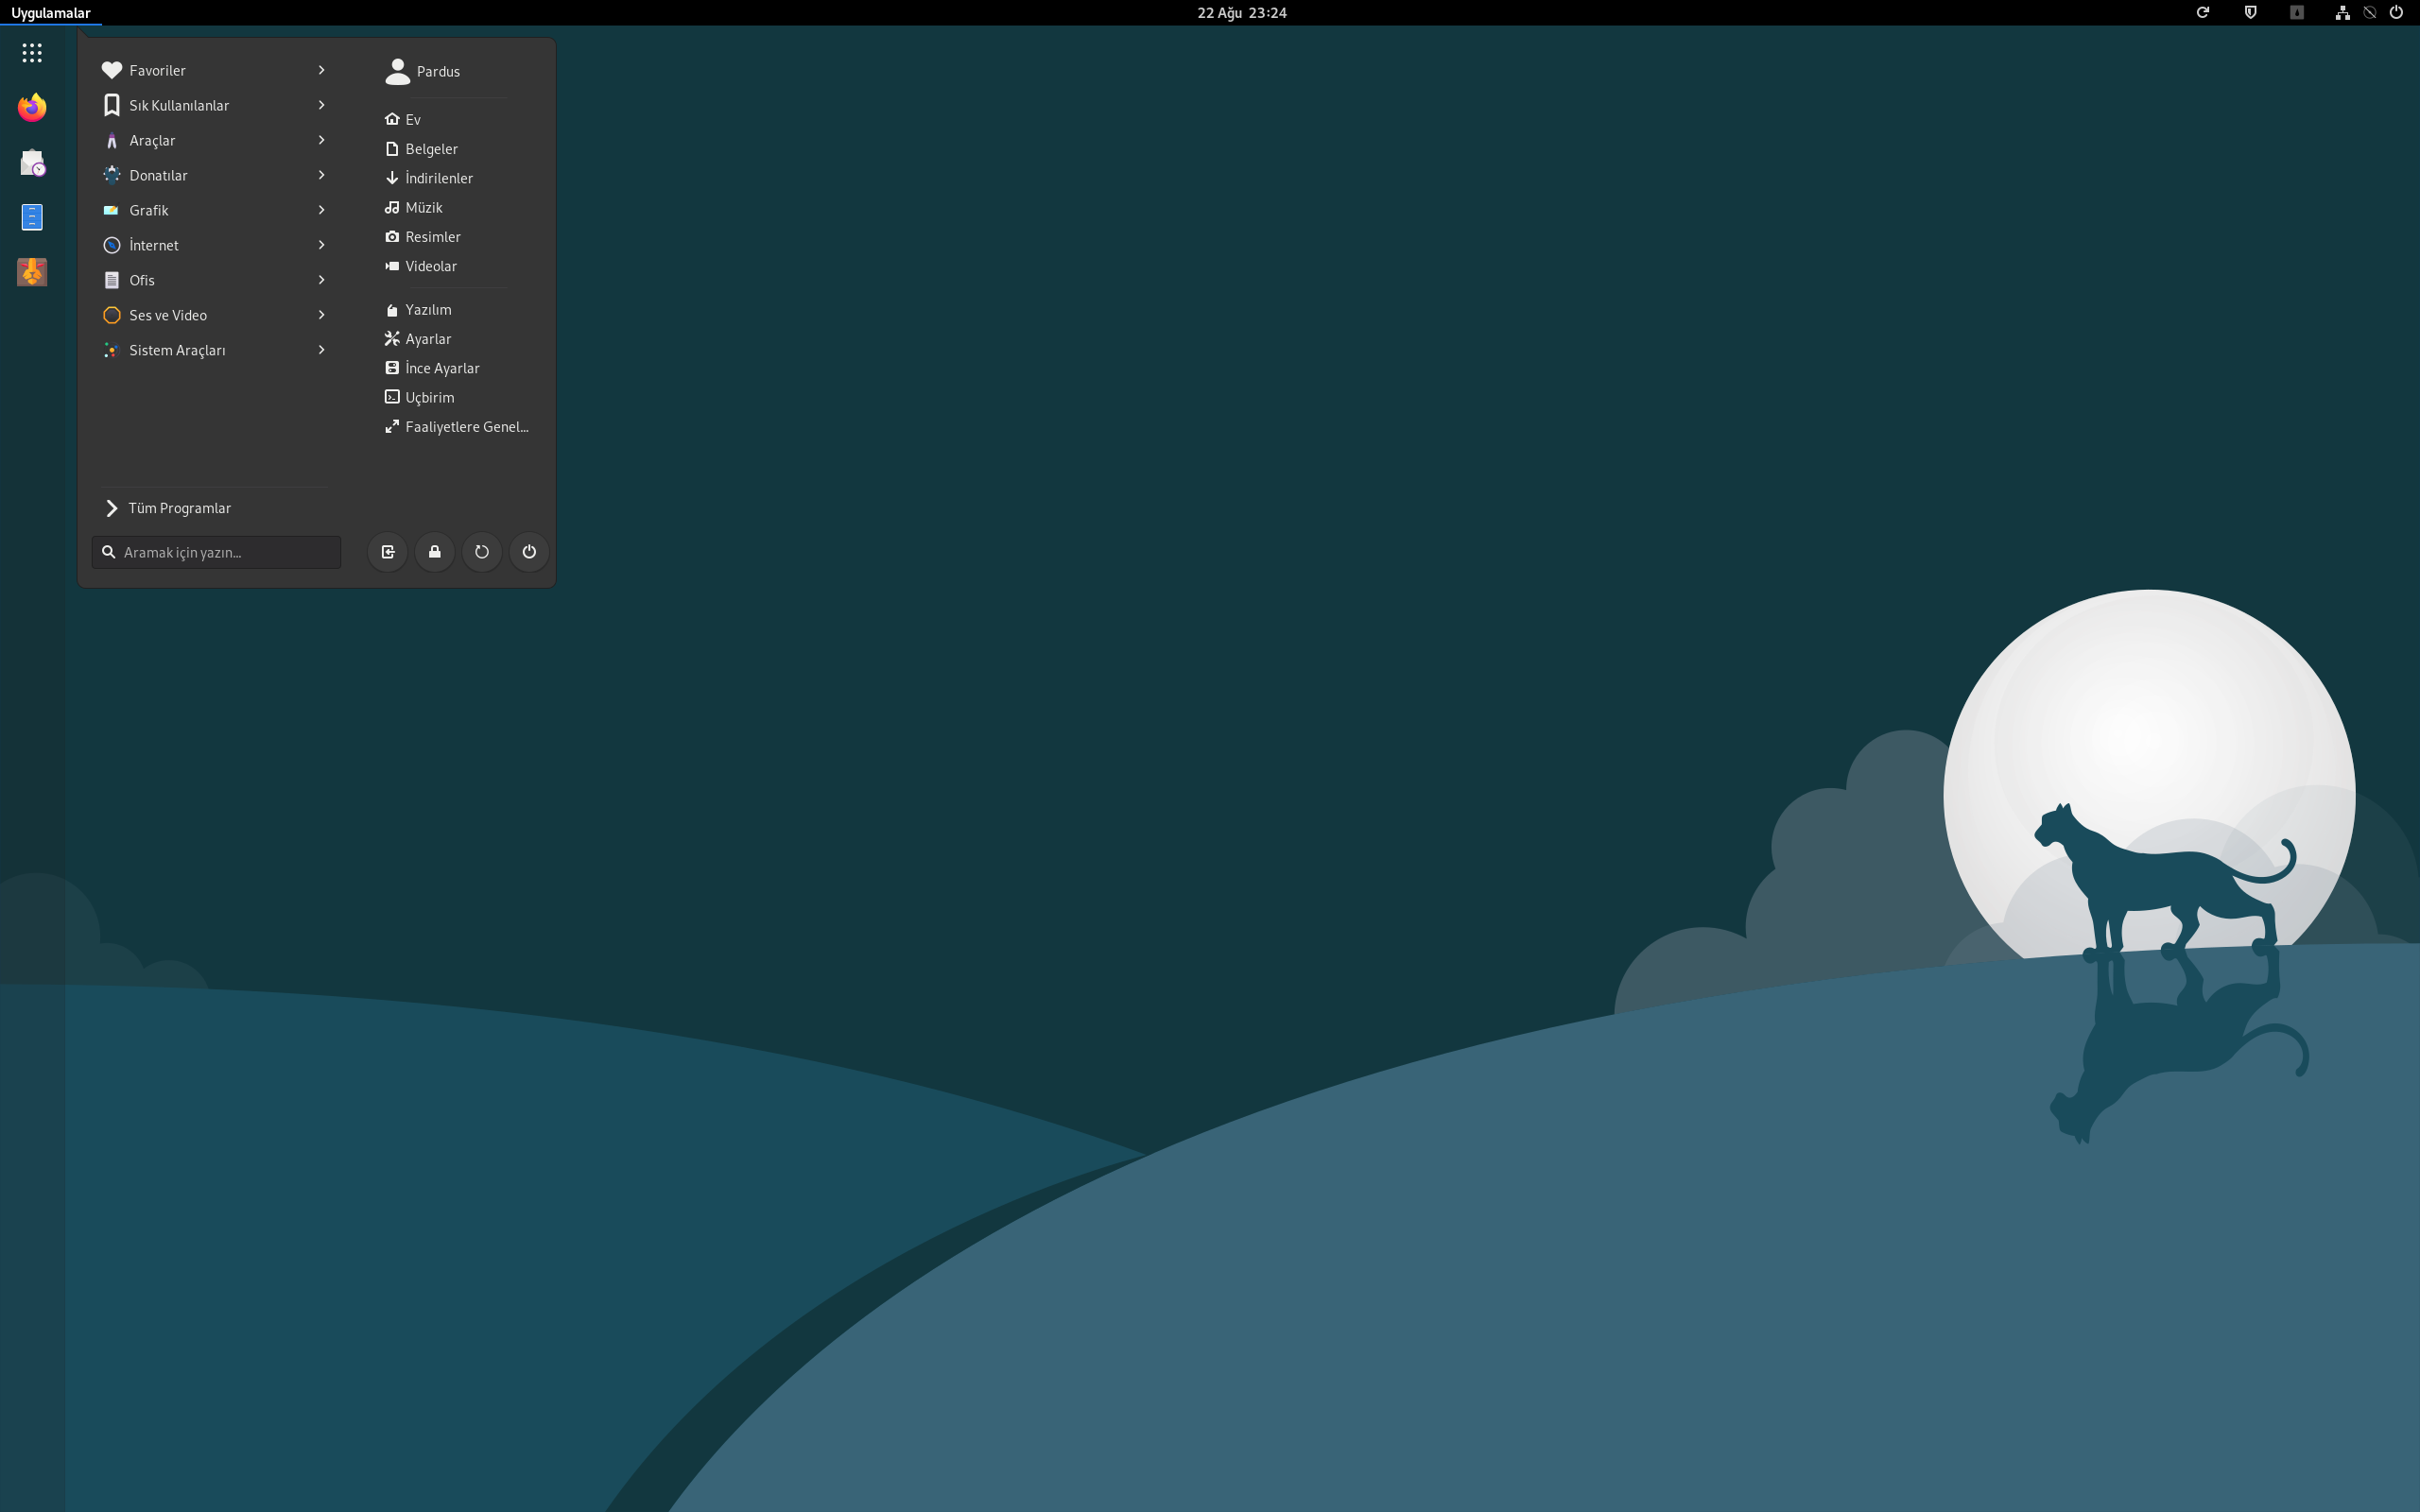
Task: Click the log out button in the menu
Action: (x=388, y=552)
